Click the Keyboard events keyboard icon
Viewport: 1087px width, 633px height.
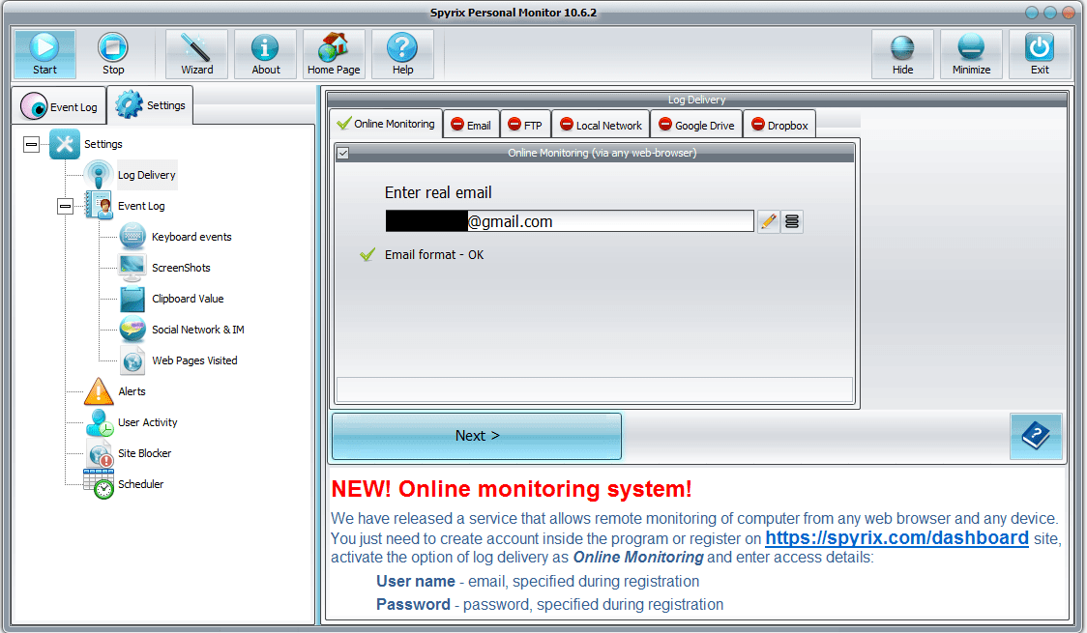(x=132, y=237)
